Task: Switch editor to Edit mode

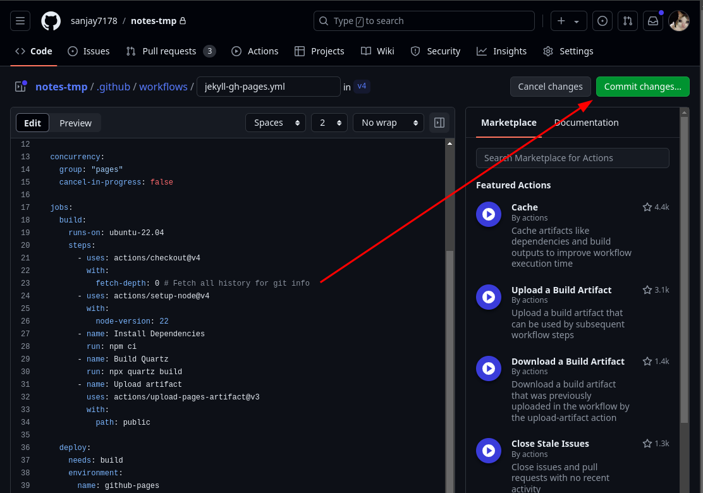Action: (32, 123)
